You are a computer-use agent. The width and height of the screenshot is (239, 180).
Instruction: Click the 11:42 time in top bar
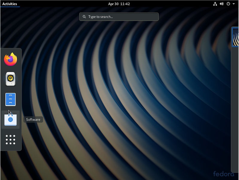[125, 4]
